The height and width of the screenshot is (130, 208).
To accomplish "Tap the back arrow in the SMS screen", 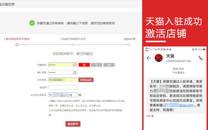I will pos(149,58).
